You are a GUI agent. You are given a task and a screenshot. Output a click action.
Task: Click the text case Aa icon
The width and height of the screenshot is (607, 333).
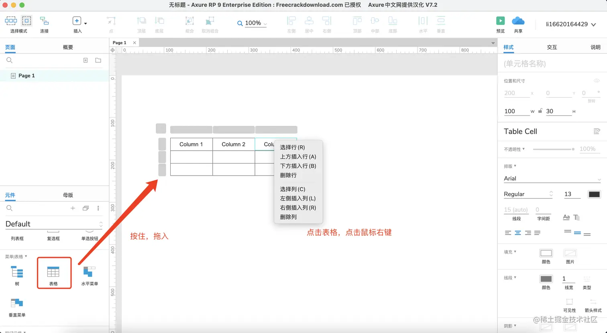[x=566, y=217]
